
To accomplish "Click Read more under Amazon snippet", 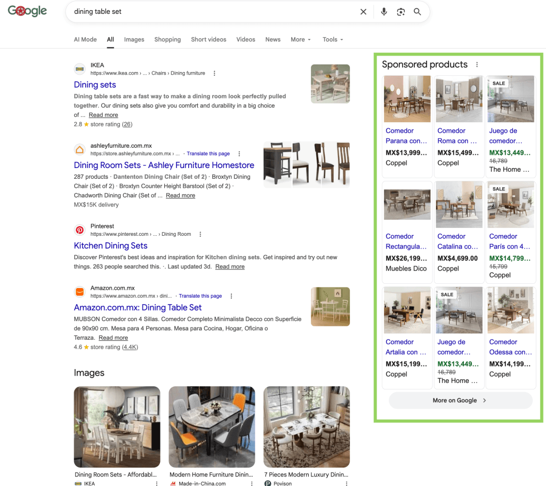I will [113, 338].
